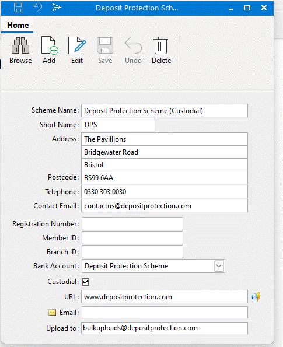
Task: Click the Contact Email field
Action: tap(165, 206)
